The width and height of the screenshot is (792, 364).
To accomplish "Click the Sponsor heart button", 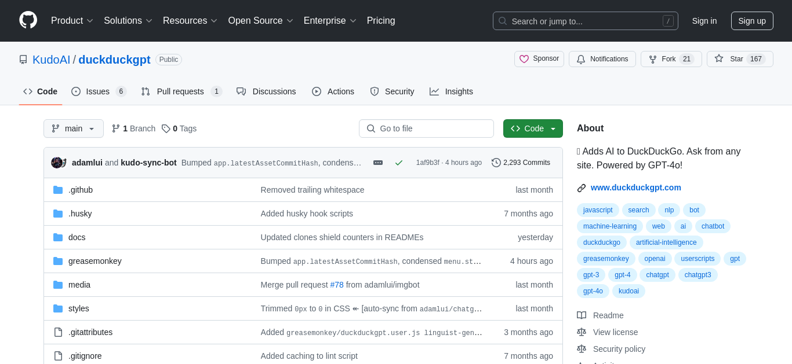I will 539,59.
